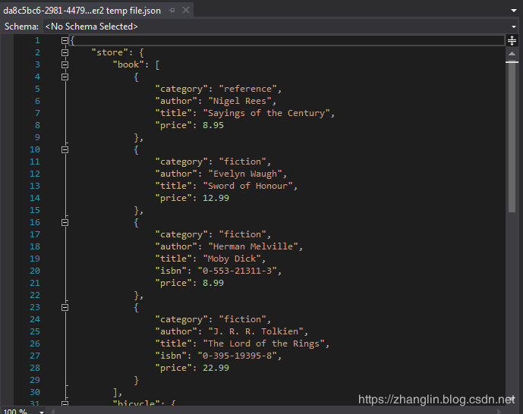Click the "Moby Dick" title value
The image size is (523, 414).
coord(232,259)
